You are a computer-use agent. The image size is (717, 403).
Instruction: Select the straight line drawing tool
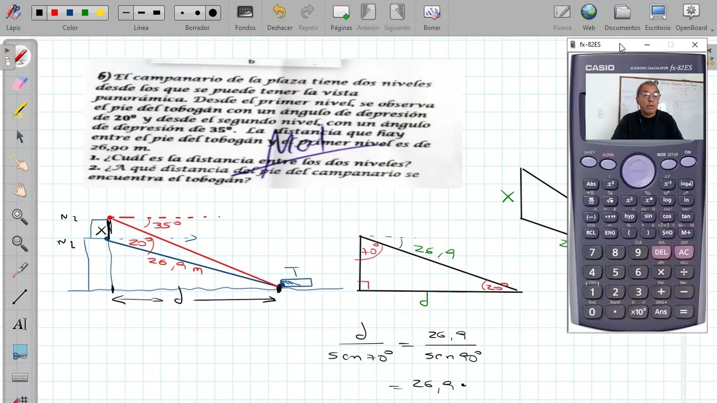tap(20, 297)
